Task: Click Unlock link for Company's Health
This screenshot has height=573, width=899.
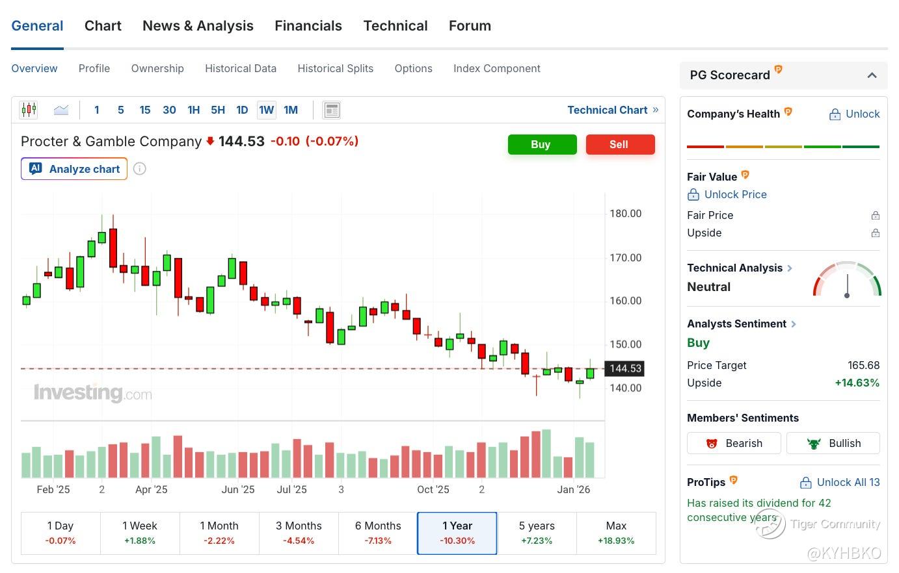Action: (854, 114)
